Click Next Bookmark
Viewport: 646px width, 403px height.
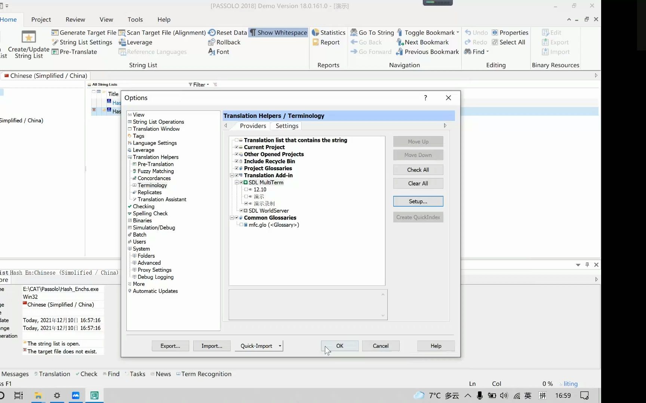point(422,42)
